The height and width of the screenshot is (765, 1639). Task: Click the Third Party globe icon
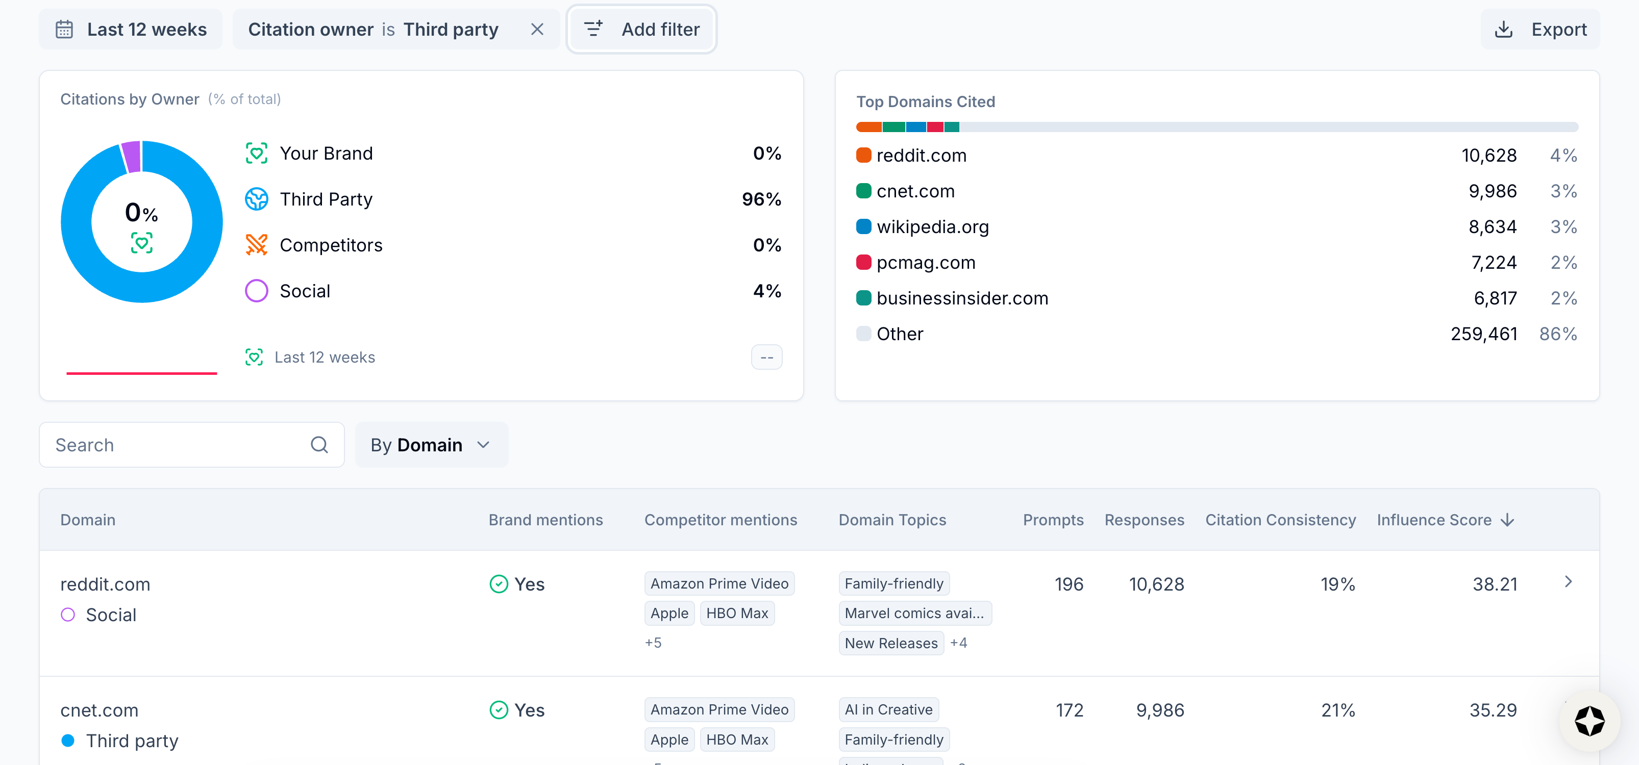[x=256, y=199]
